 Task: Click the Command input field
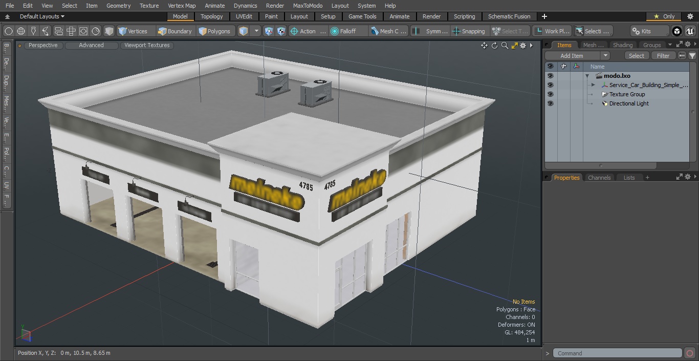618,353
